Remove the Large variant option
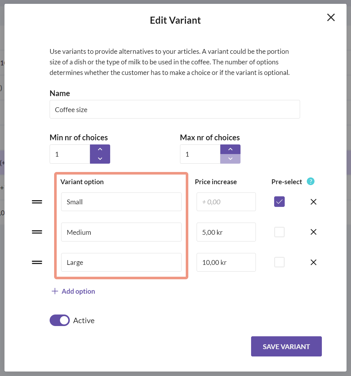Image resolution: width=351 pixels, height=376 pixels. [313, 262]
